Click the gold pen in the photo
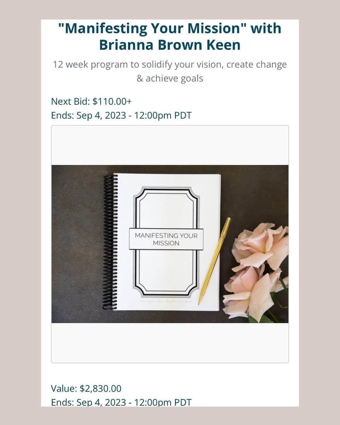 pos(214,260)
